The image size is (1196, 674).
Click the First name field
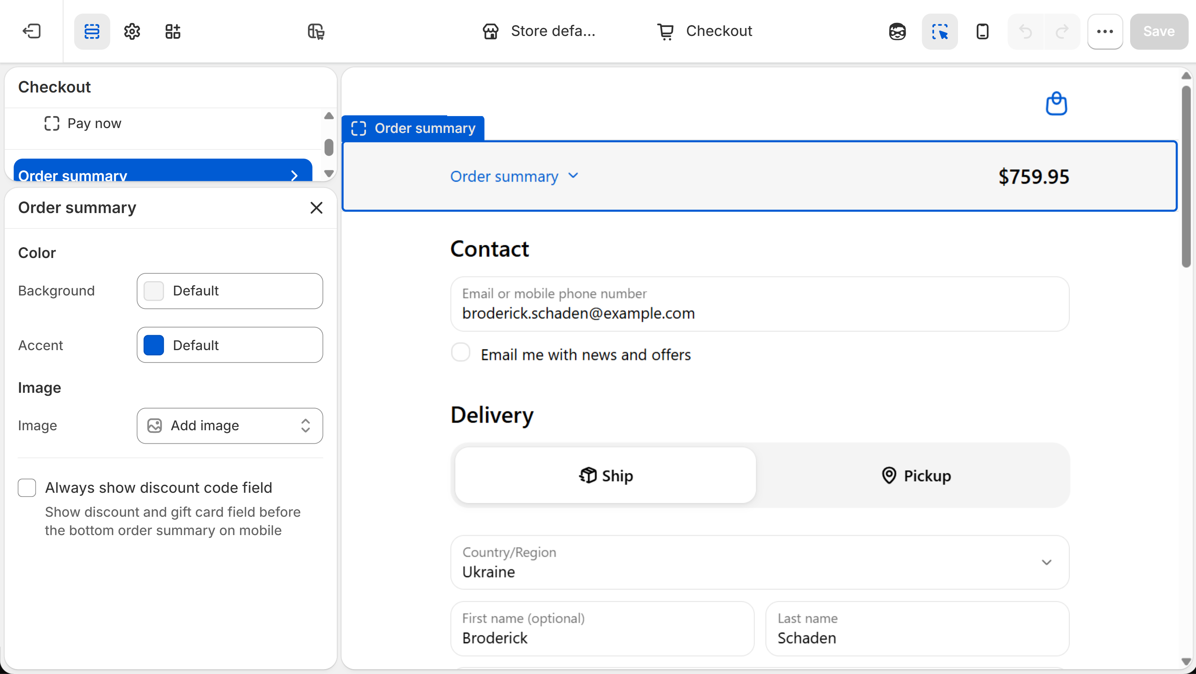[x=602, y=628]
